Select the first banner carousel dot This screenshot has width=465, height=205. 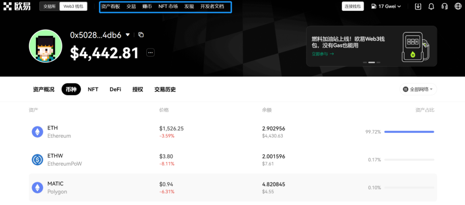click(x=365, y=62)
